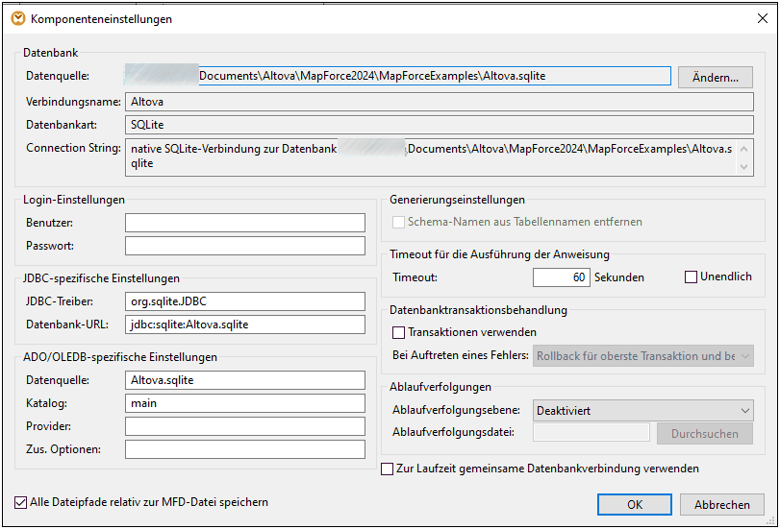Select the JDBC-Treiber text field
Image resolution: width=780 pixels, height=529 pixels.
(x=245, y=301)
